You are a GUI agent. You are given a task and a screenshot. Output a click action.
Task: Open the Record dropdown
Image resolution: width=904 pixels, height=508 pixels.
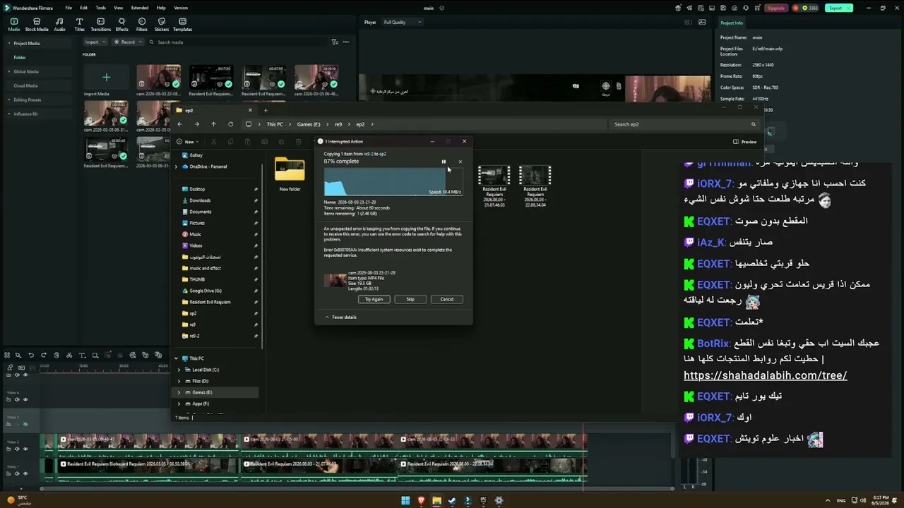pyautogui.click(x=128, y=42)
